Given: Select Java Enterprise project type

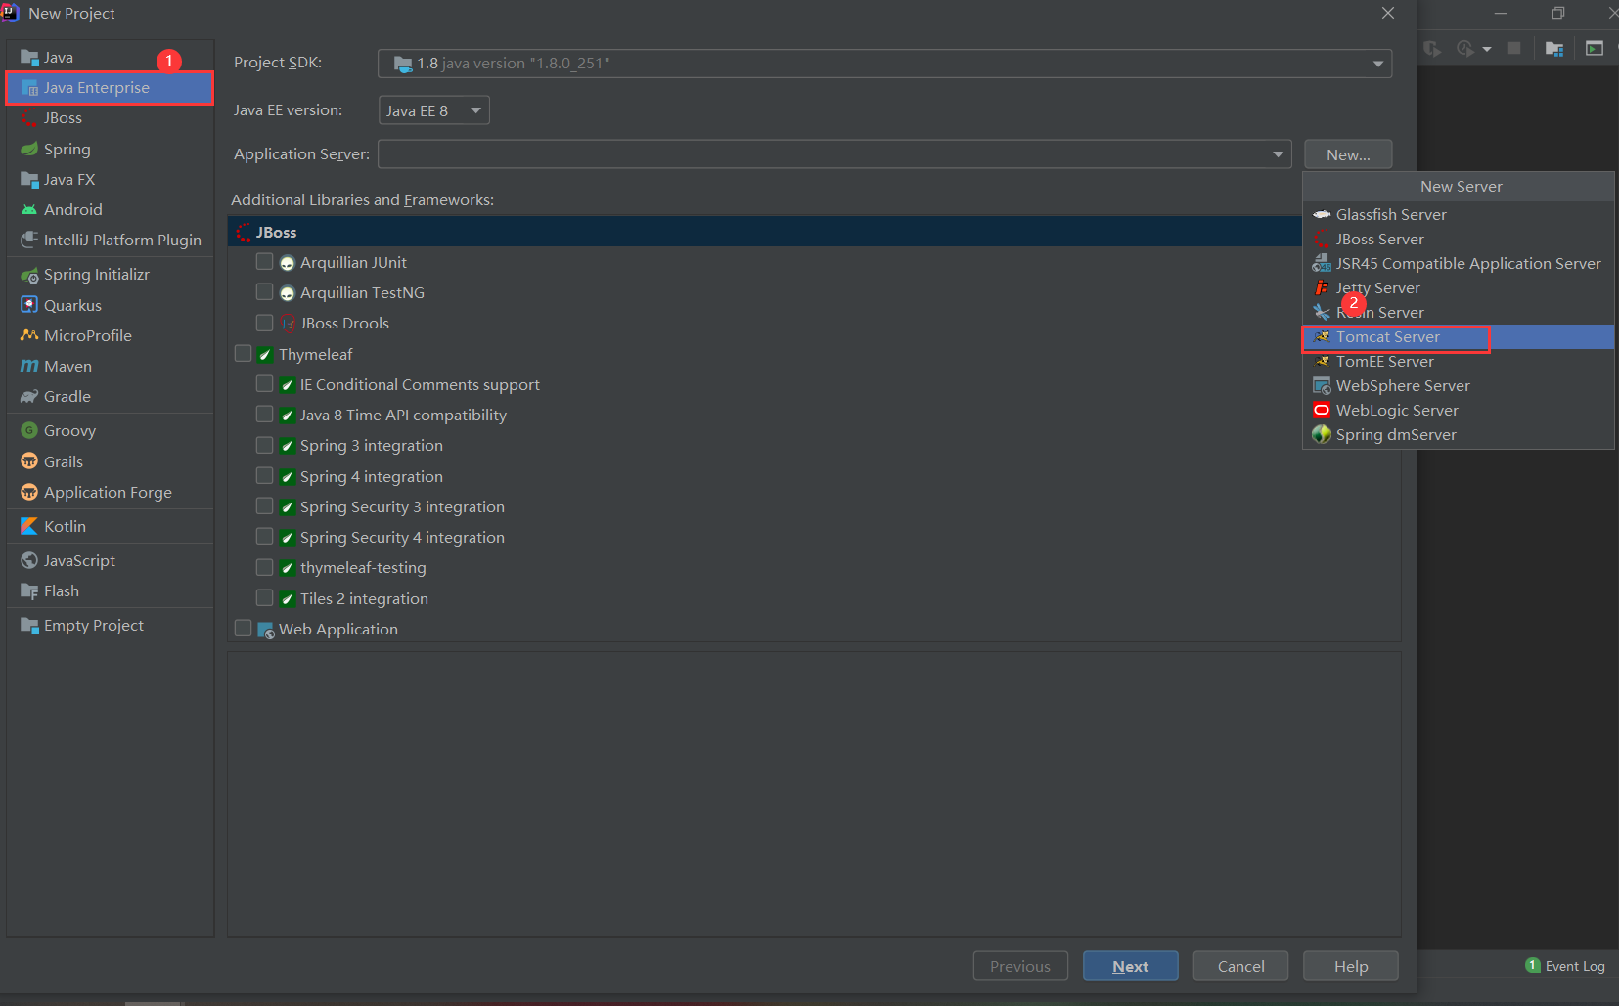Looking at the screenshot, I should 110,88.
